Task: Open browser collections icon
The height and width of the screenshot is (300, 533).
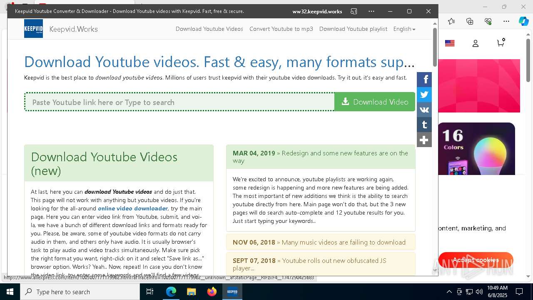Action: pos(470,21)
